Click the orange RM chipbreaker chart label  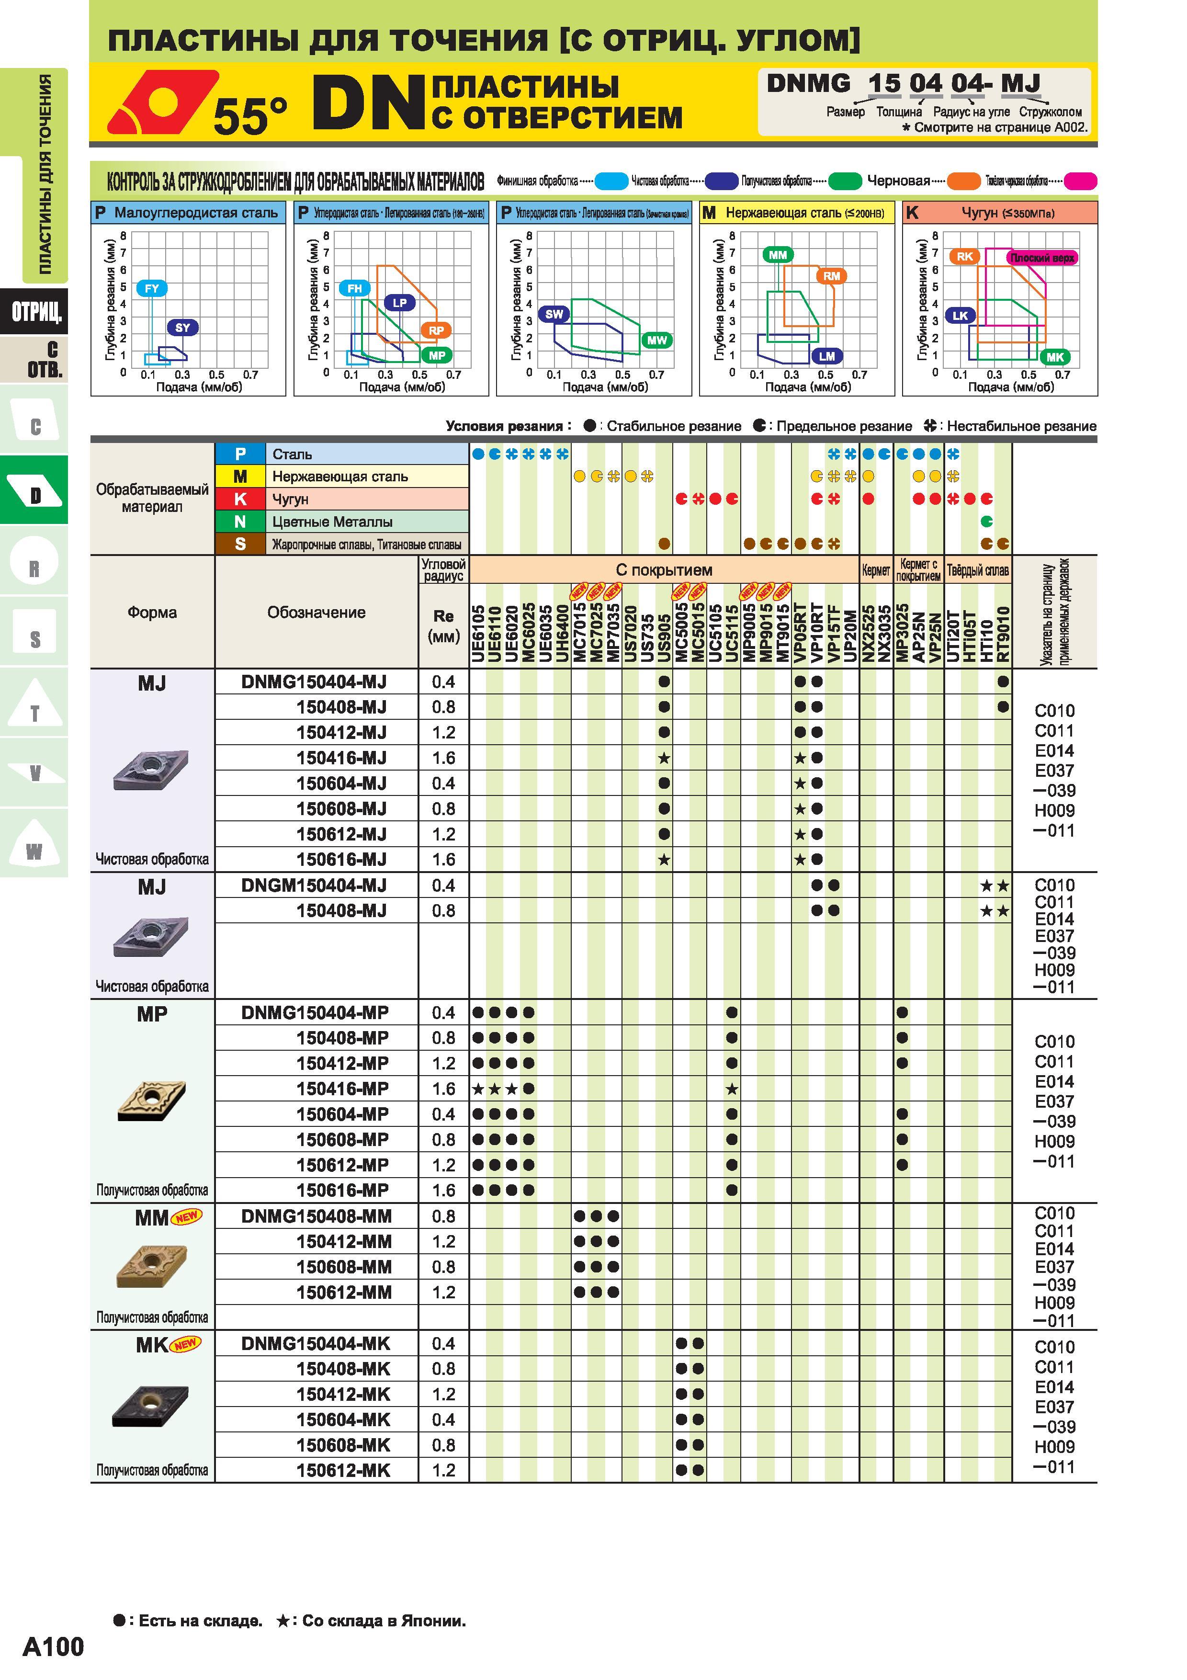click(x=832, y=276)
